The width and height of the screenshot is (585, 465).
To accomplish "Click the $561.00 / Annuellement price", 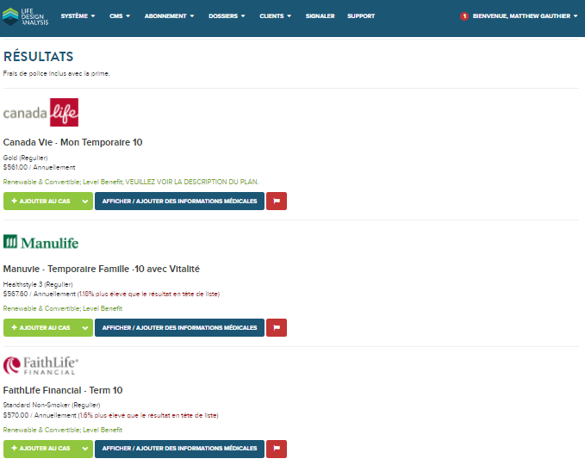I will [39, 167].
